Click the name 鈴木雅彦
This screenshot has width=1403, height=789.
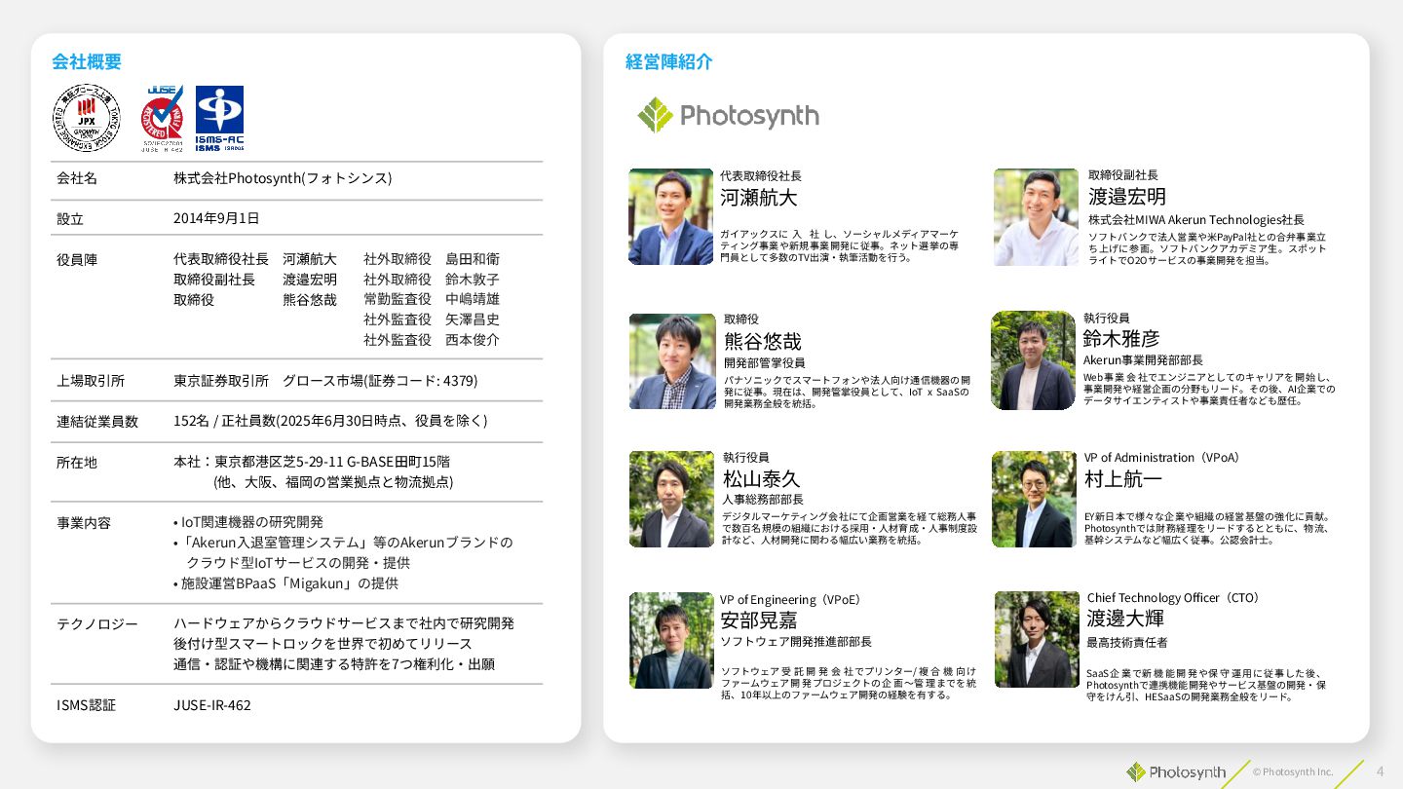point(1121,338)
